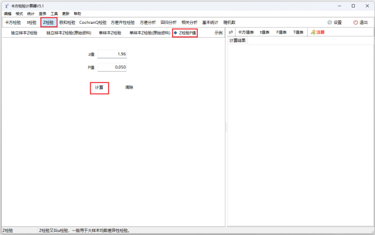This screenshot has width=375, height=235.
Task: Switch to the t检验 tab
Action: pyautogui.click(x=31, y=23)
